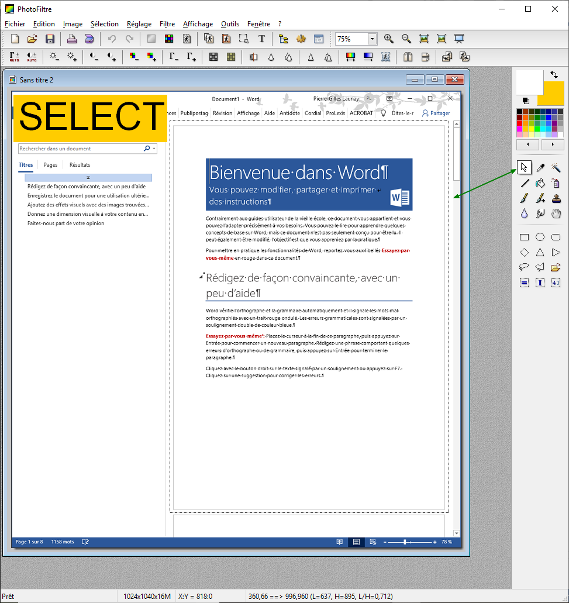This screenshot has height=603, width=569.
Task: Select the Pipette eyedropper tool
Action: (540, 168)
